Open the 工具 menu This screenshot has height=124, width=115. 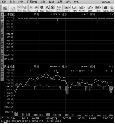tap(60, 2)
